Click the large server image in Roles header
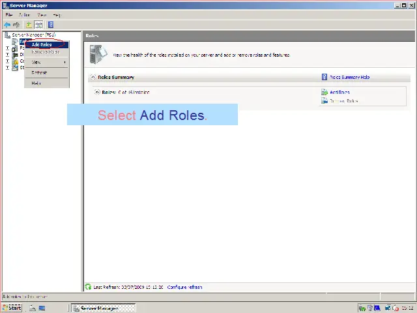This screenshot has height=313, width=417. [x=98, y=55]
